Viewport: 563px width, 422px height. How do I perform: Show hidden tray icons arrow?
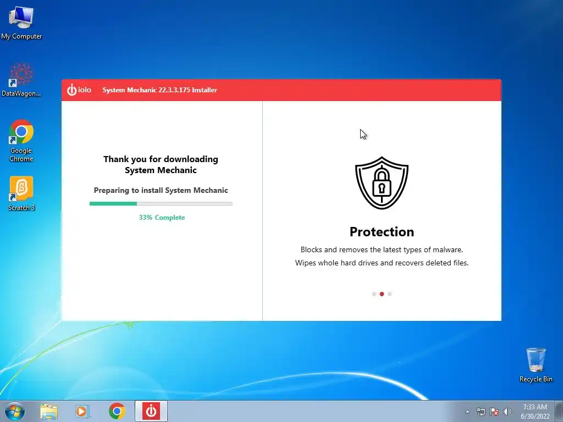(467, 412)
